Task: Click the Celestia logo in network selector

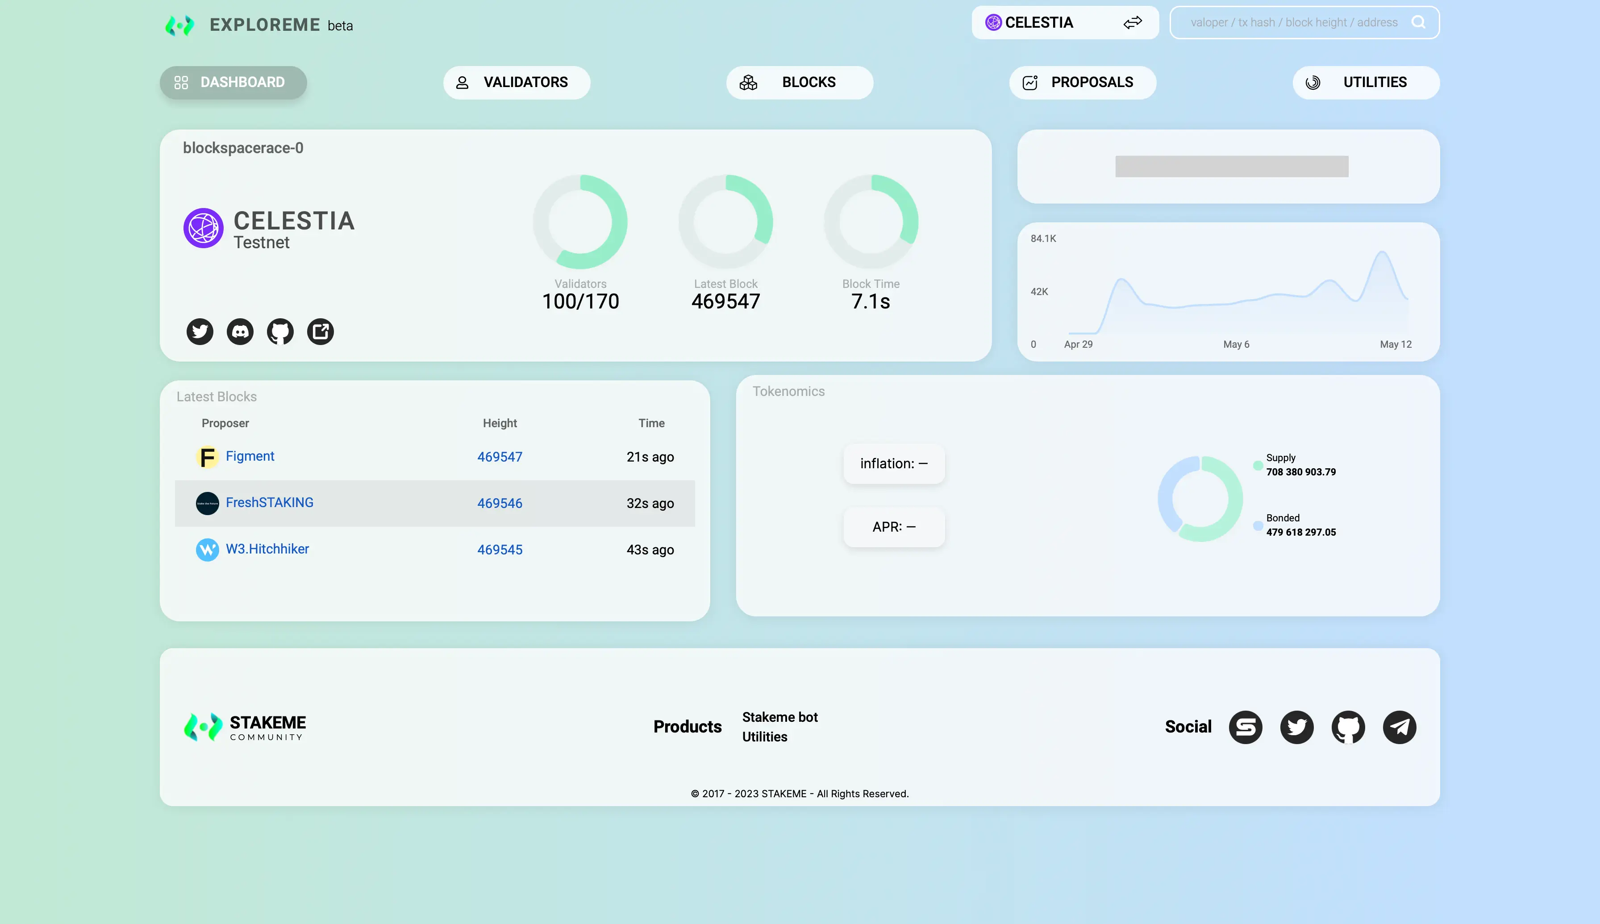Action: tap(993, 23)
